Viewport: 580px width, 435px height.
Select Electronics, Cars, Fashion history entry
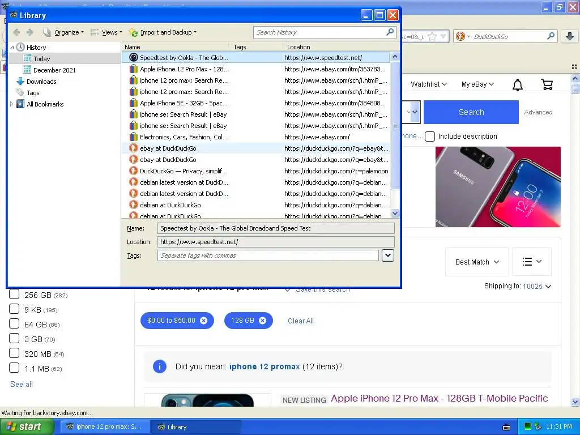tap(255, 137)
